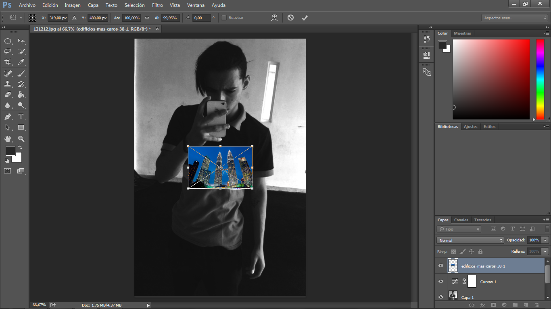Commit the transform with the checkmark
551x309 pixels.
(x=305, y=18)
